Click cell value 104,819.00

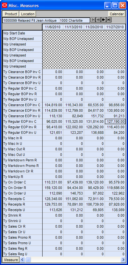tap(53, 105)
